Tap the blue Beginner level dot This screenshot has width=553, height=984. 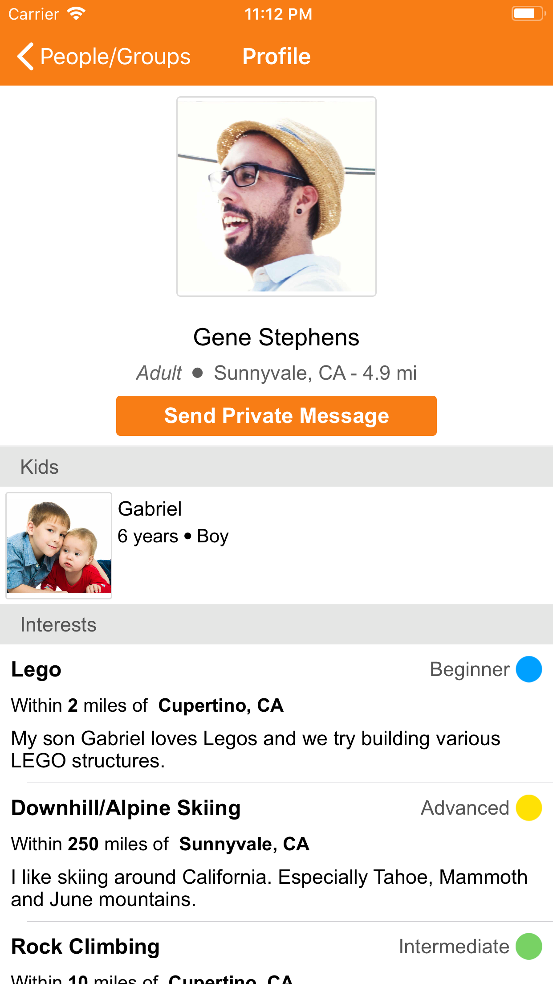click(529, 669)
